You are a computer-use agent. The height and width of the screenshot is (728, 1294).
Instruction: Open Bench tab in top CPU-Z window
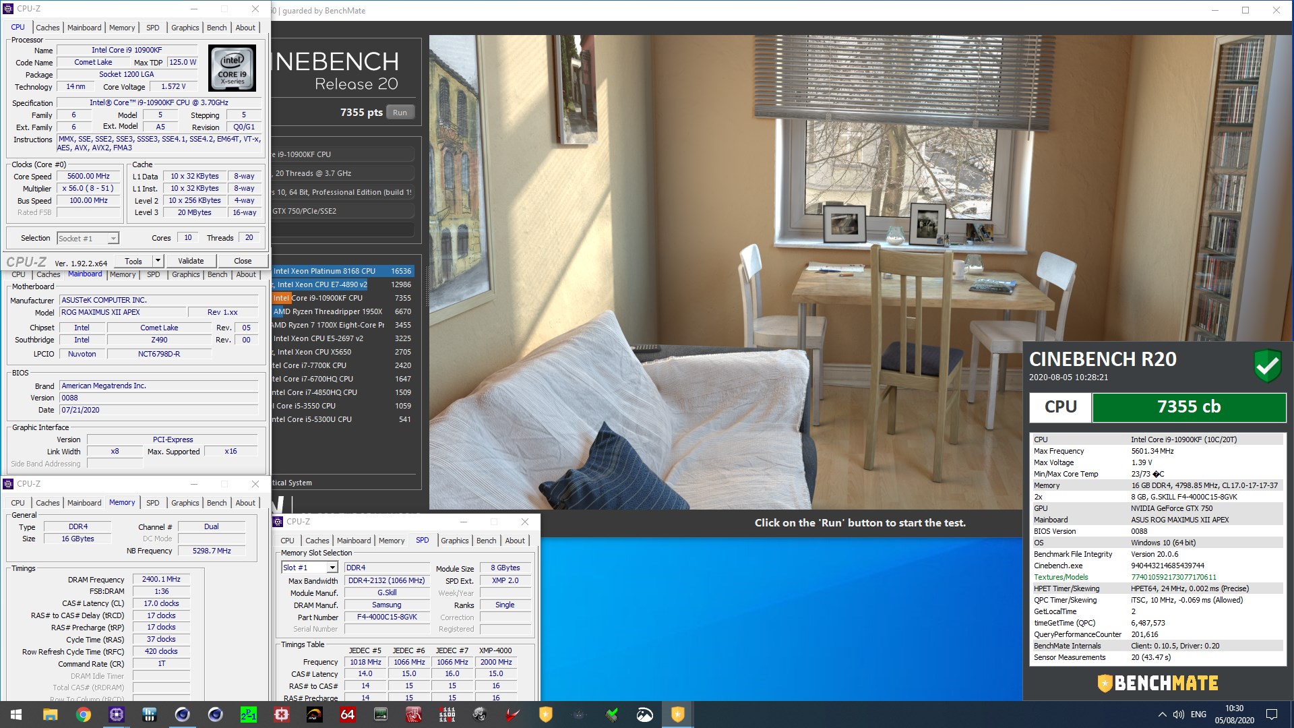216,28
